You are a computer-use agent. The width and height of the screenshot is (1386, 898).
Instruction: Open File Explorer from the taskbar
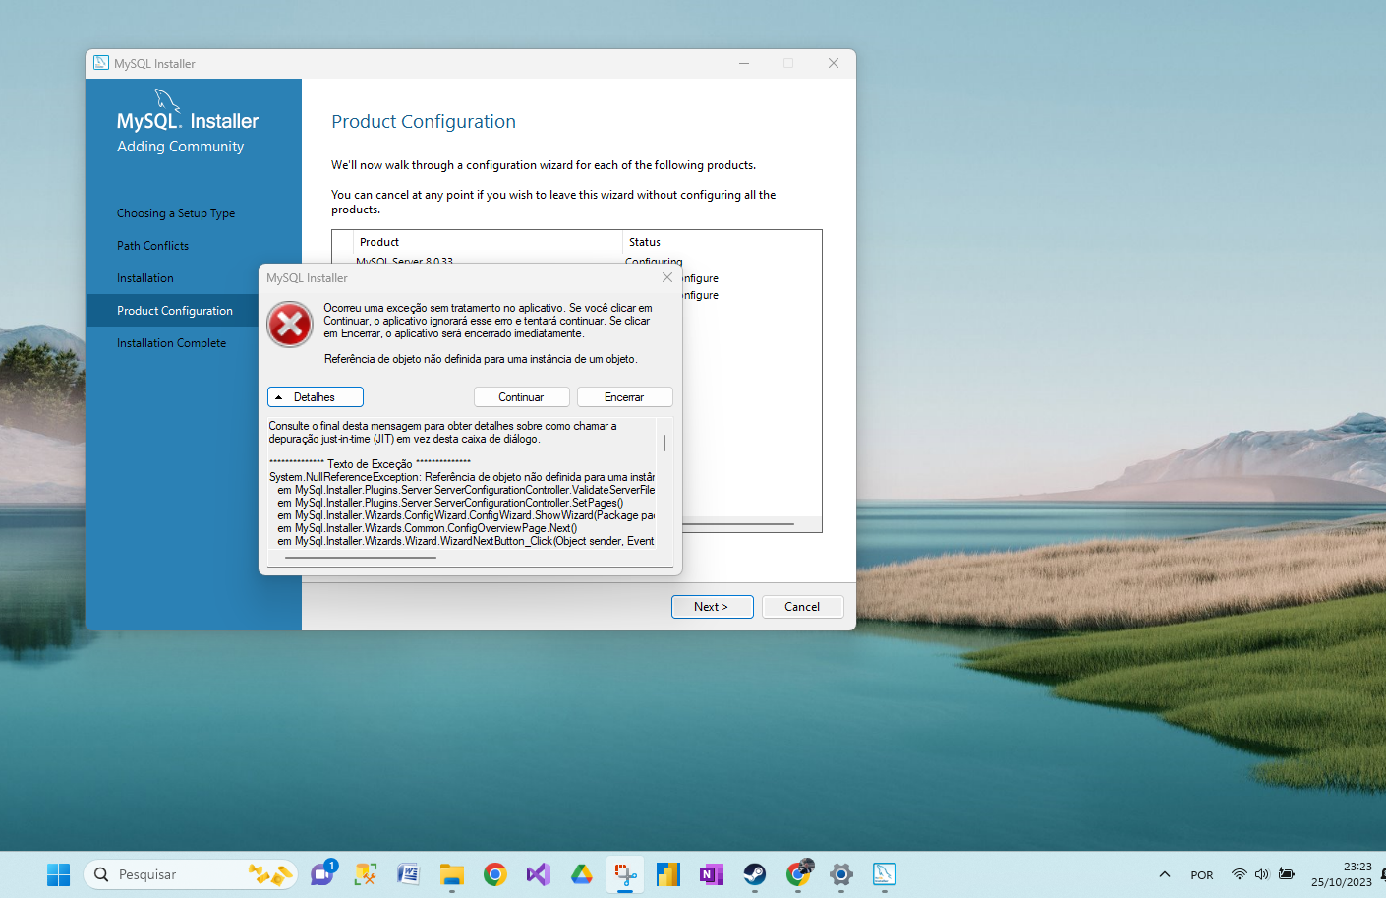452,874
